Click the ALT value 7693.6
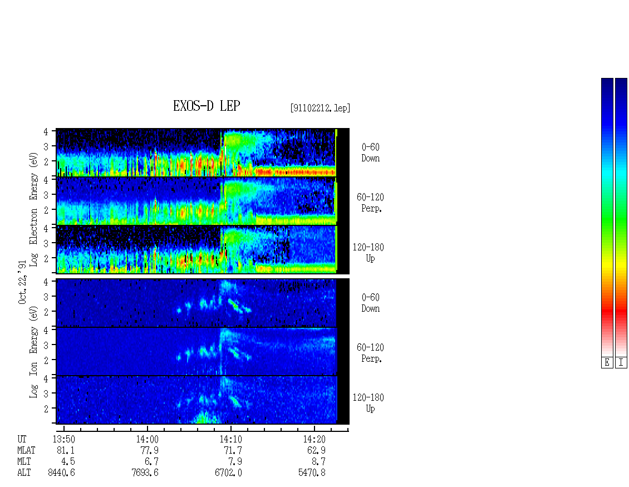 coord(145,473)
